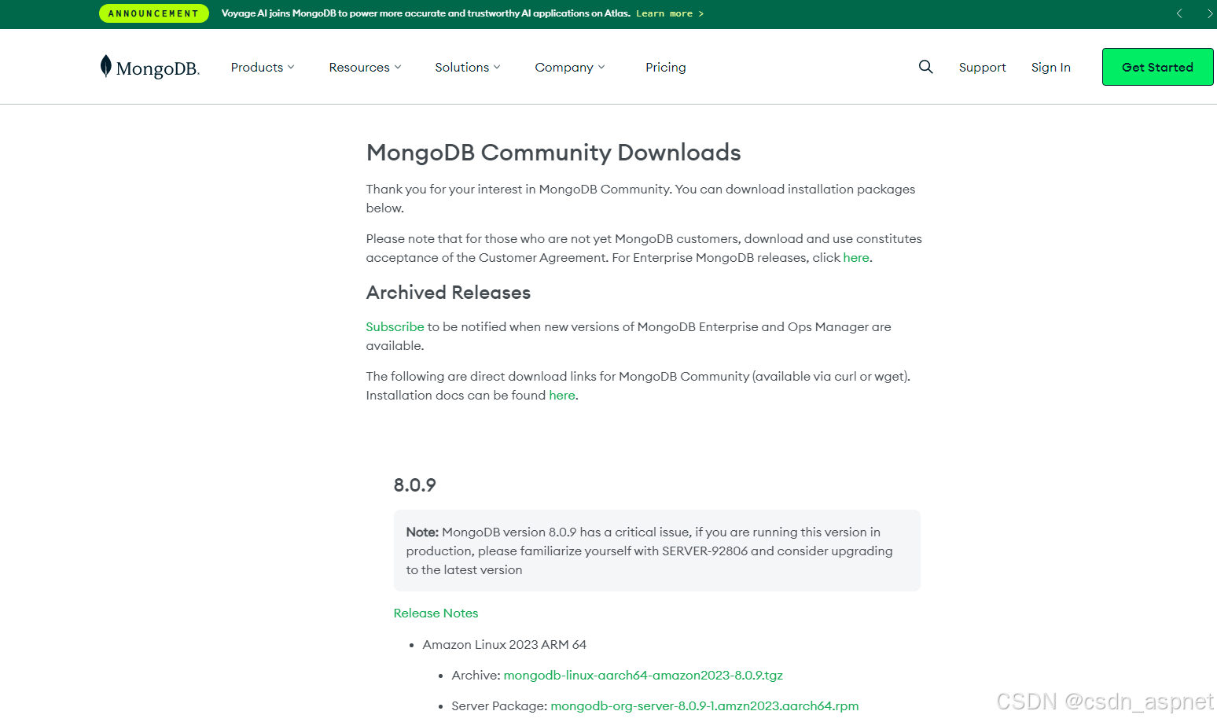1217x722 pixels.
Task: Click the Voyage AI announcement text
Action: (425, 13)
